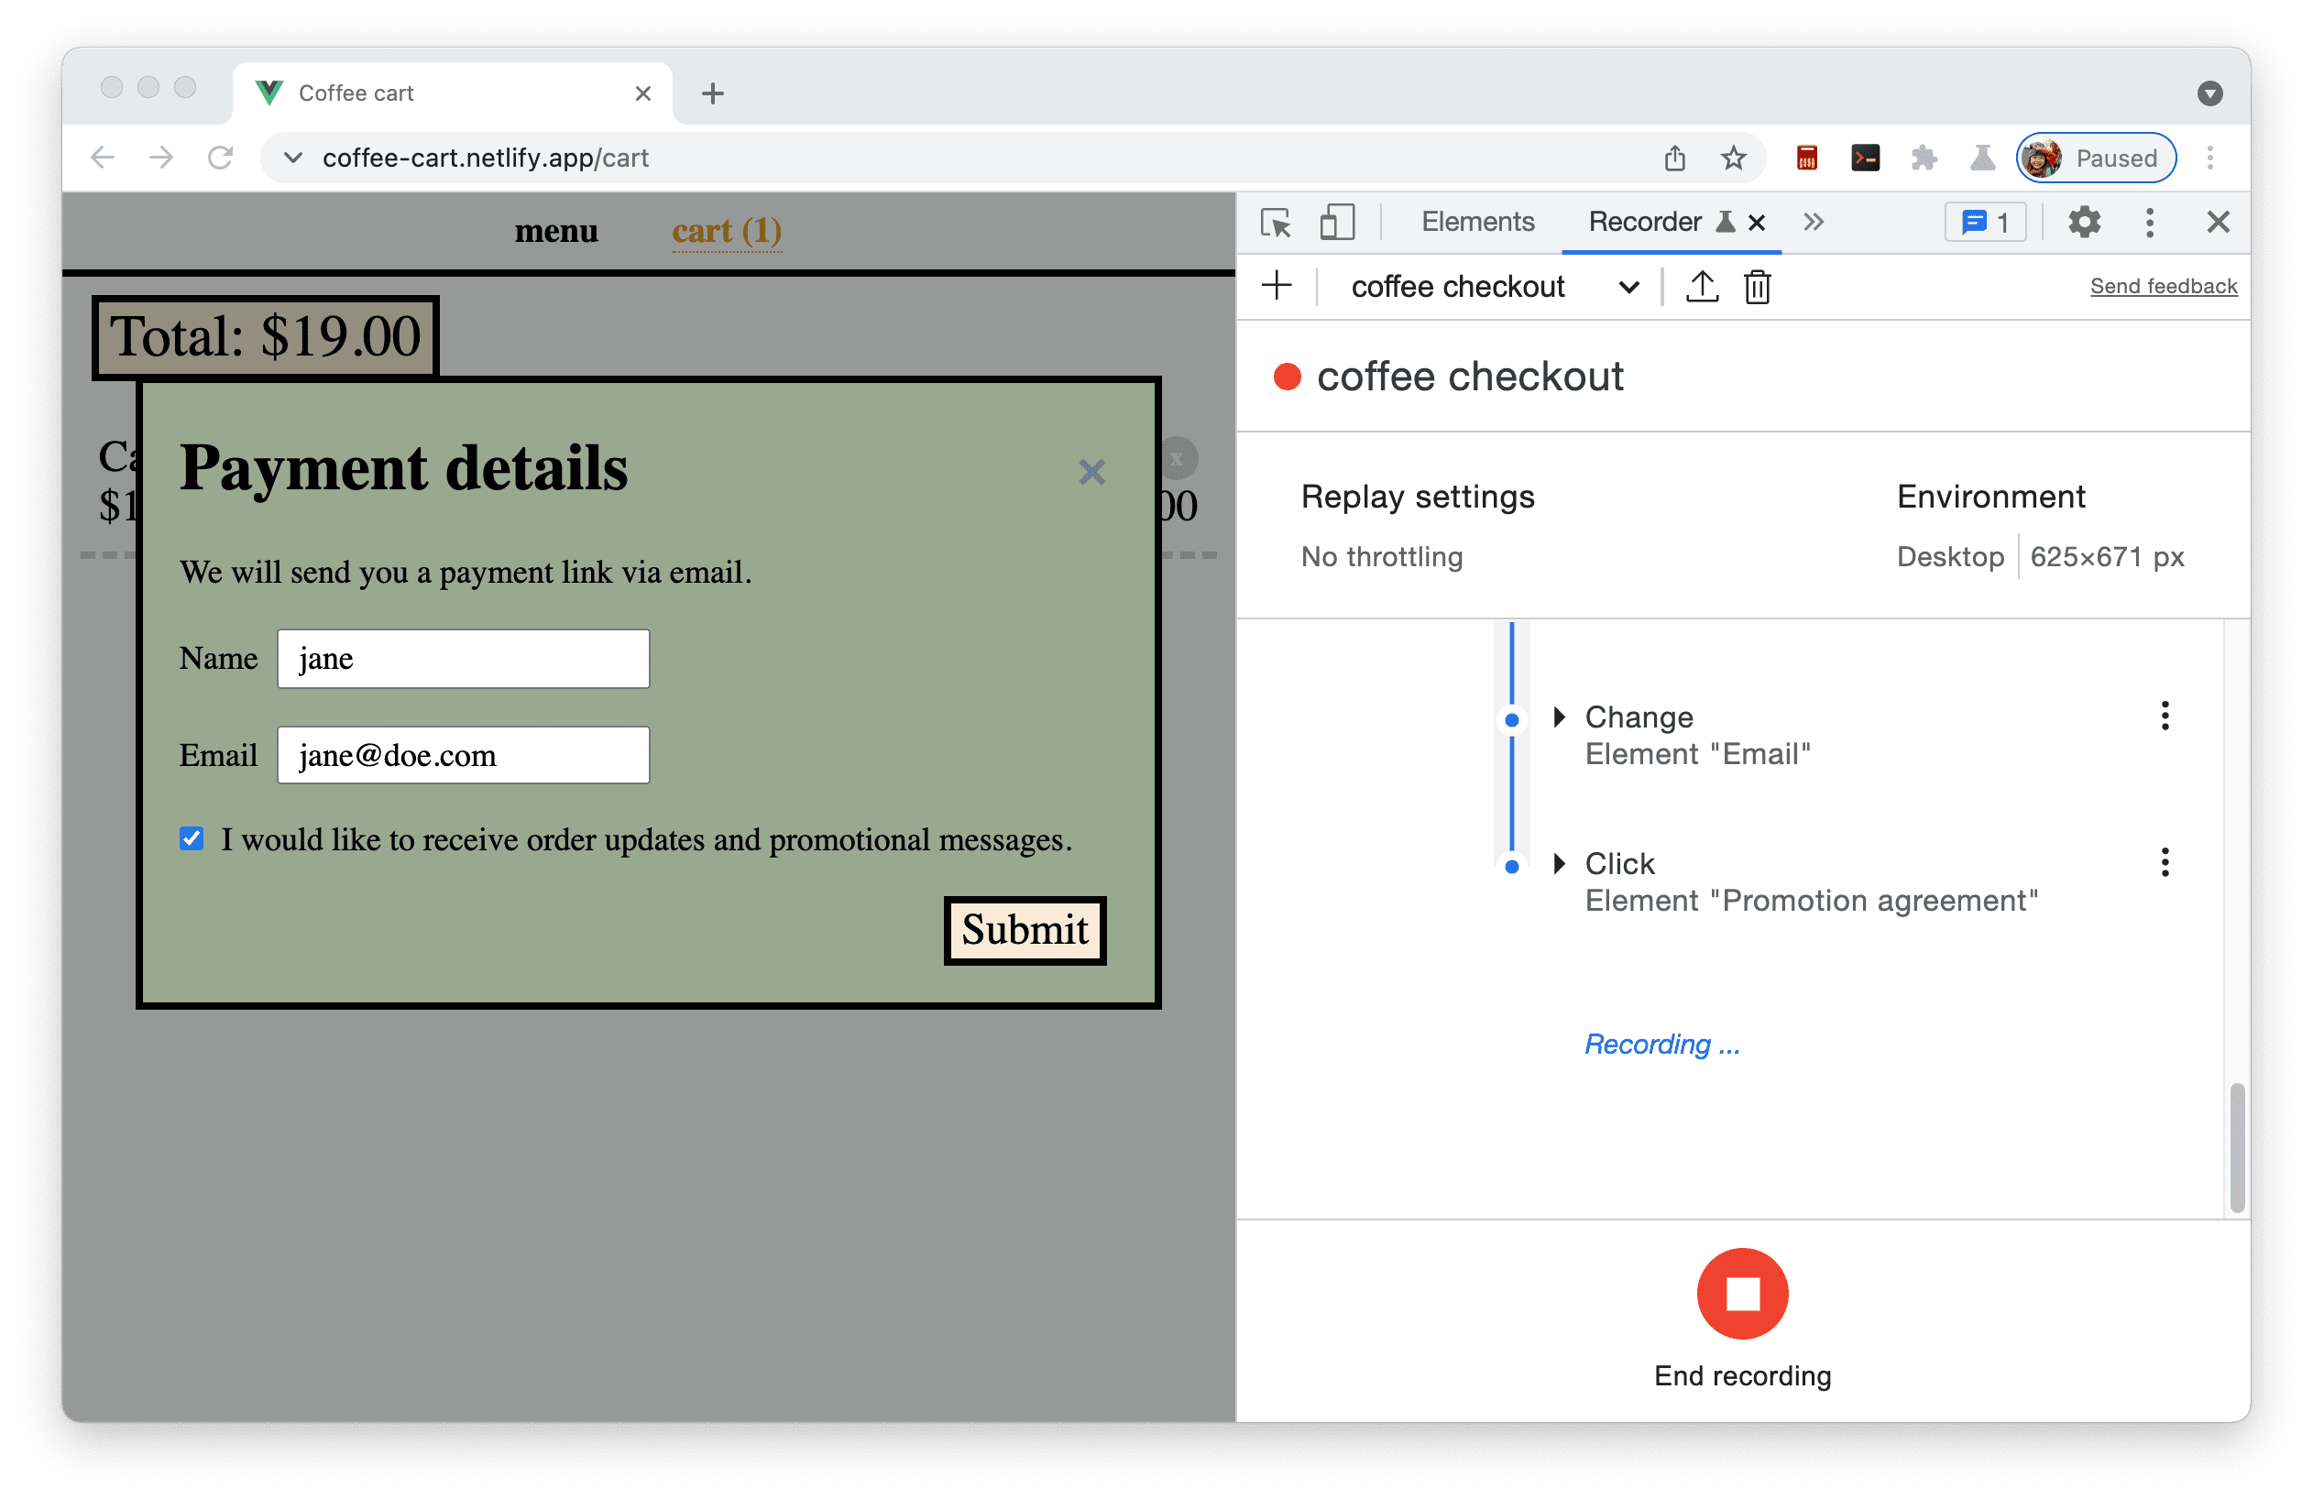The height and width of the screenshot is (1499, 2313).
Task: Click the DevTools overflow menu icon
Action: pyautogui.click(x=2153, y=221)
